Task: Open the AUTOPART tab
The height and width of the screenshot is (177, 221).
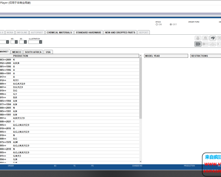Action: [x=37, y=33]
